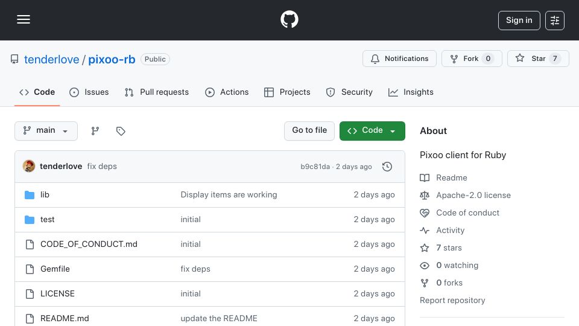Click Go to file button

[x=309, y=131]
